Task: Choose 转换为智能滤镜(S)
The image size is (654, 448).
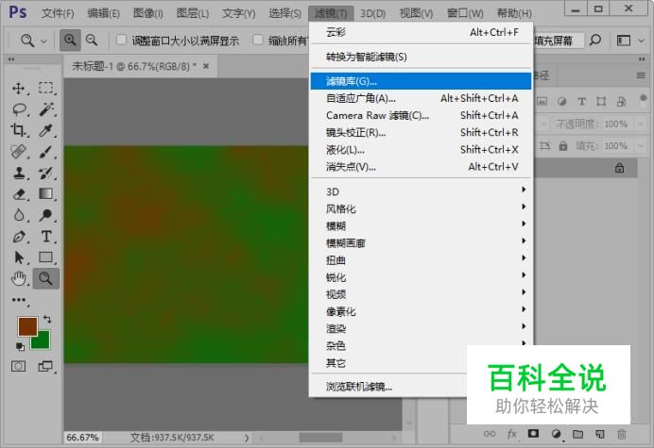Action: coord(422,57)
